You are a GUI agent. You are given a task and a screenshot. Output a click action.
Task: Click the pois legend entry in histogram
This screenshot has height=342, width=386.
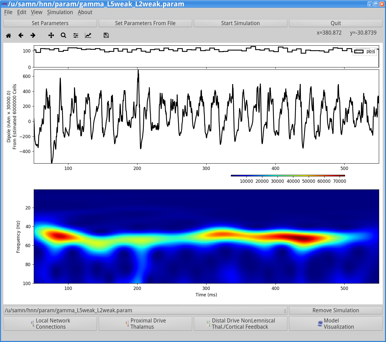pyautogui.click(x=365, y=51)
